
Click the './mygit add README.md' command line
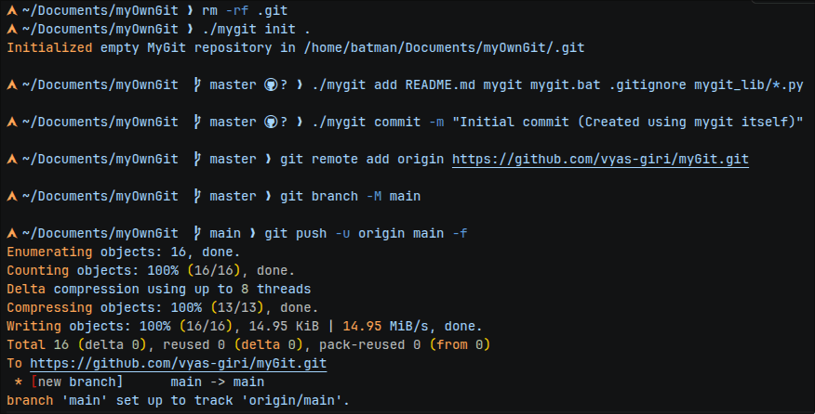(557, 84)
